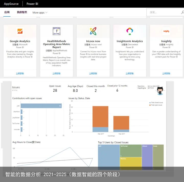The height and width of the screenshot is (182, 184).
Task: Click 立即获取 under Google Analytics
Action: pos(20,74)
